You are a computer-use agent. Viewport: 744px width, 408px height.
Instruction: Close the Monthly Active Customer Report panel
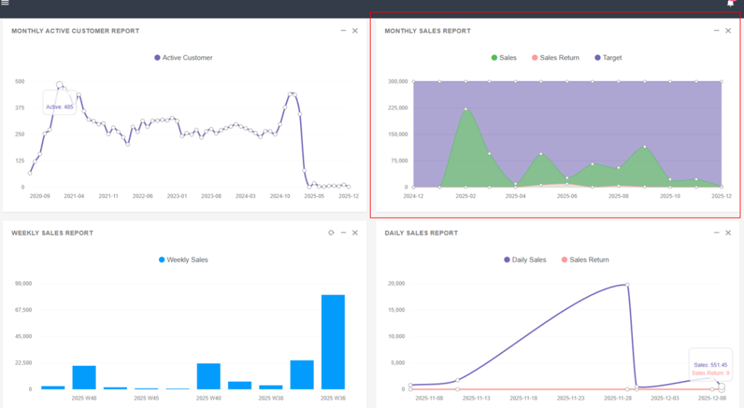pyautogui.click(x=355, y=30)
